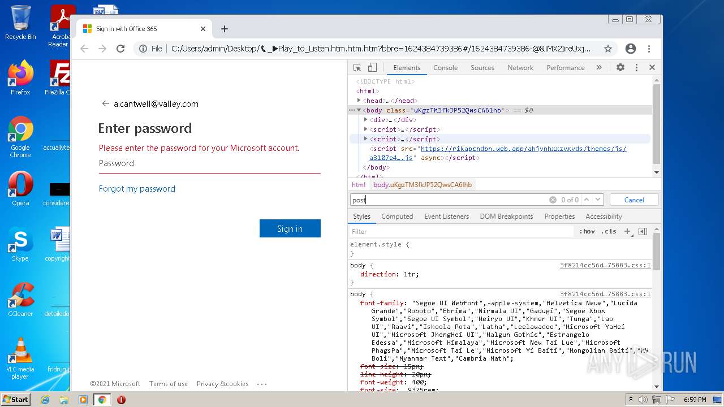This screenshot has width=724, height=407.
Task: Open CCleaner desktop shortcut
Action: [20, 300]
